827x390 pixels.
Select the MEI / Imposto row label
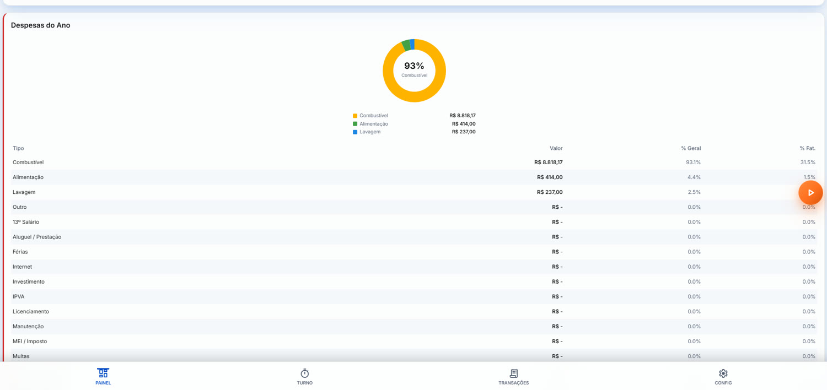(x=30, y=341)
